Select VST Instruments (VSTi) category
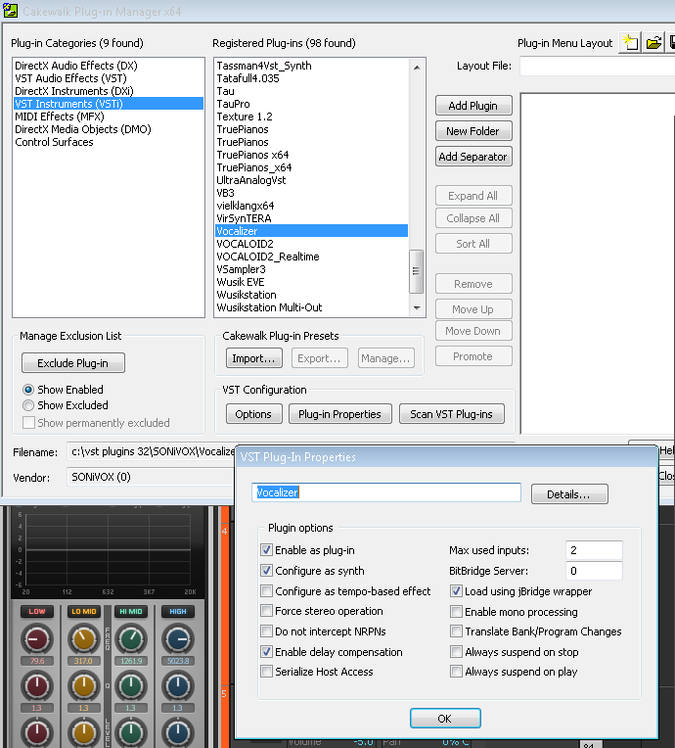The image size is (675, 748). (109, 104)
